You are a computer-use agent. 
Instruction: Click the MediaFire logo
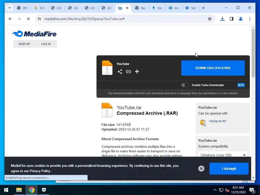click(34, 34)
